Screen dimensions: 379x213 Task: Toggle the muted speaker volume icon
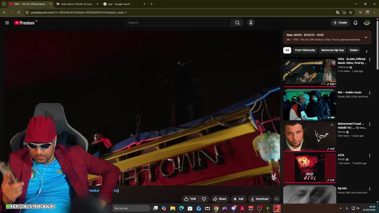pos(358,208)
